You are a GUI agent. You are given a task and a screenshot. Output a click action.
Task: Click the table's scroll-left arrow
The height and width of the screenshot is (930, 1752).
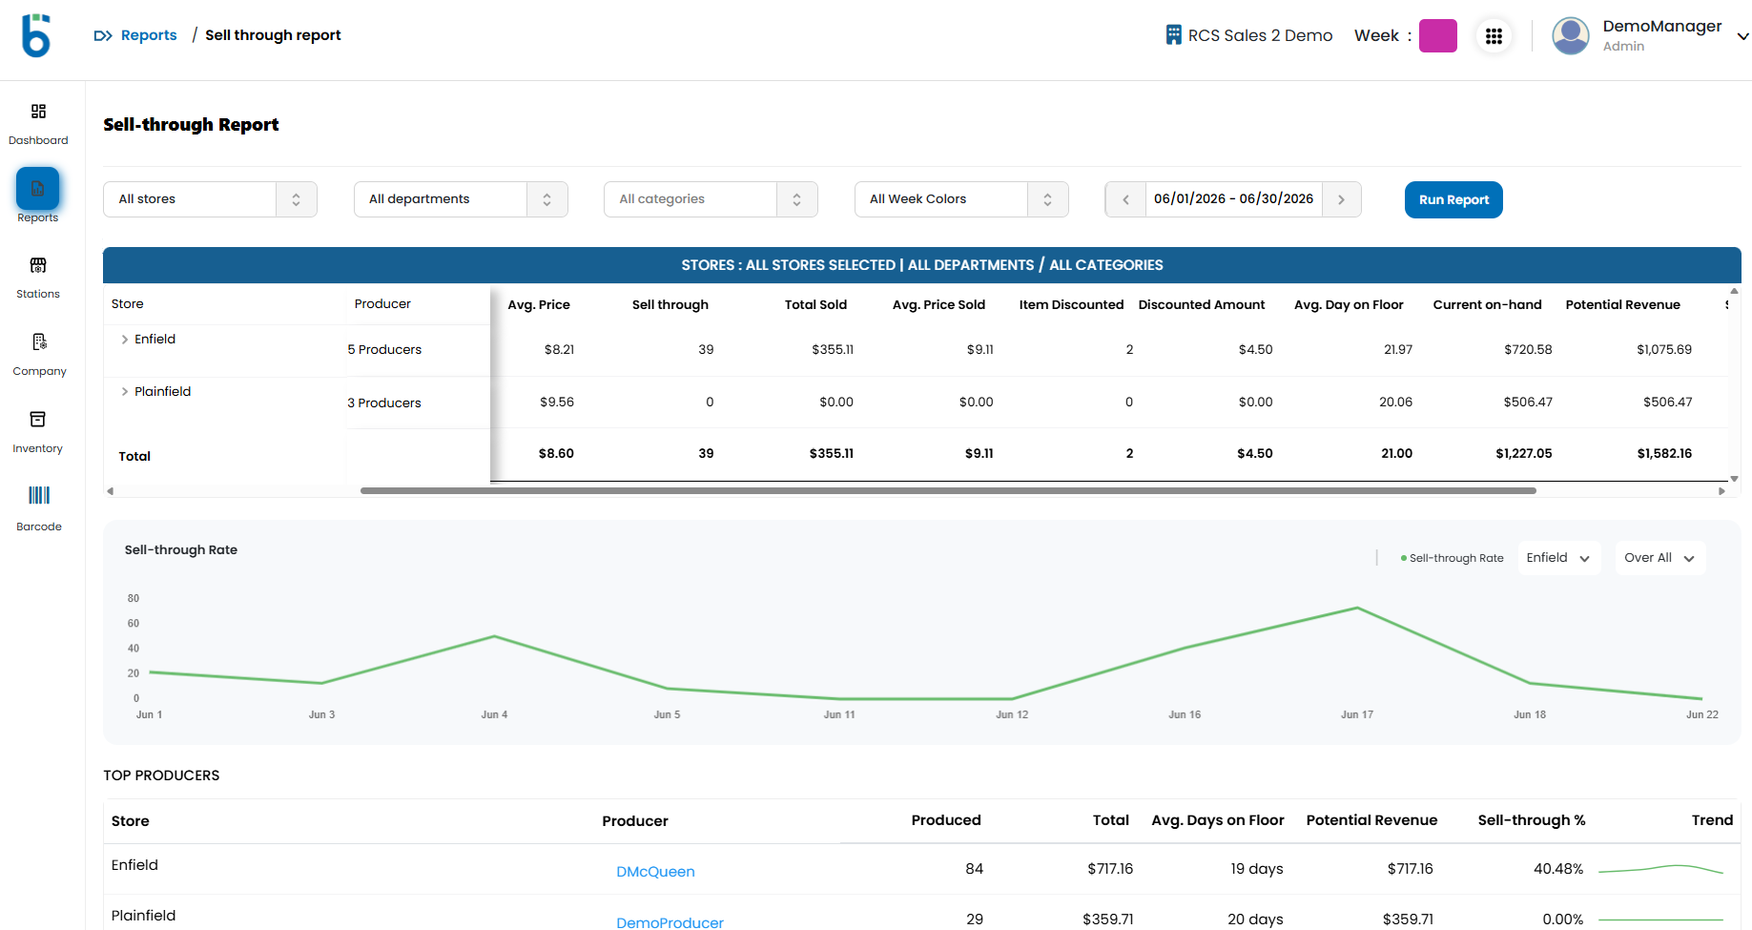[x=110, y=491]
